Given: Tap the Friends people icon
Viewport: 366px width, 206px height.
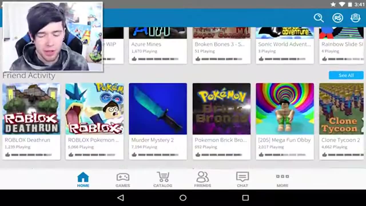Looking at the screenshot, I should [202, 177].
